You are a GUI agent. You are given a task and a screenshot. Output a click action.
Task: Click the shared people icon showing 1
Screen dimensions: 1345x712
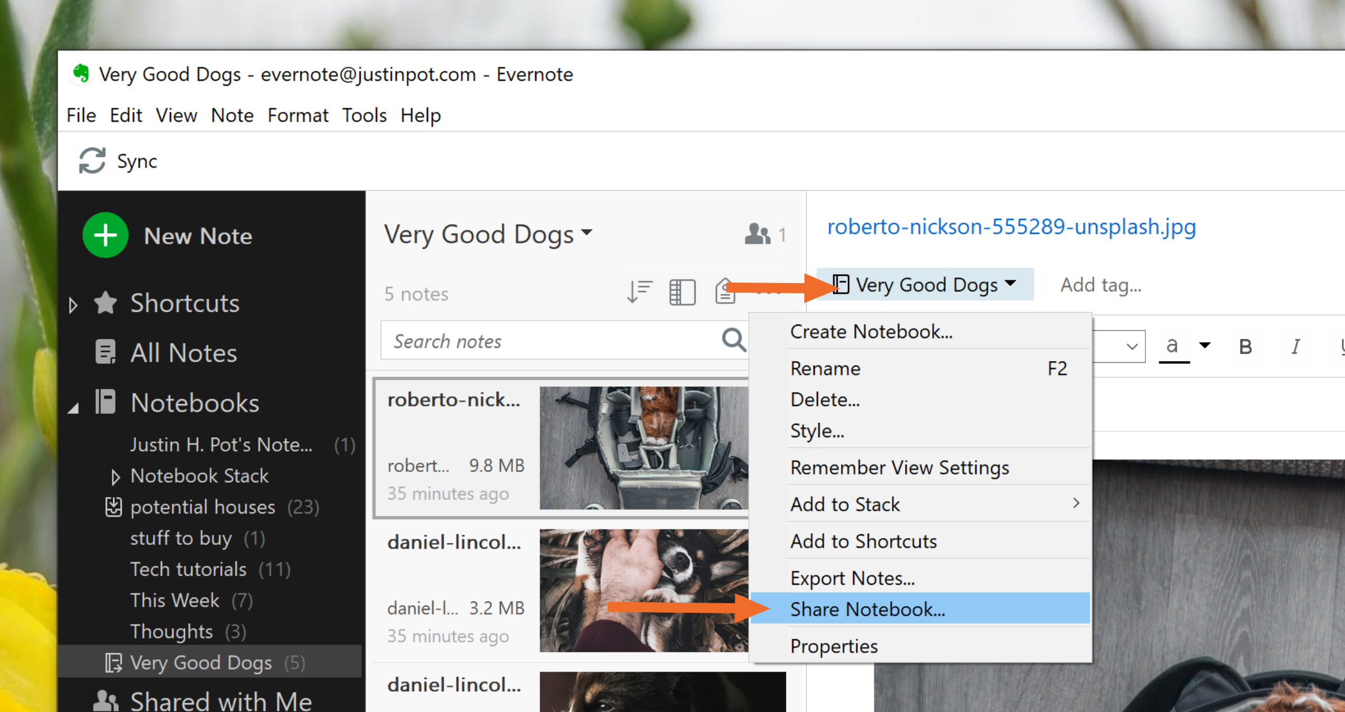click(x=766, y=234)
